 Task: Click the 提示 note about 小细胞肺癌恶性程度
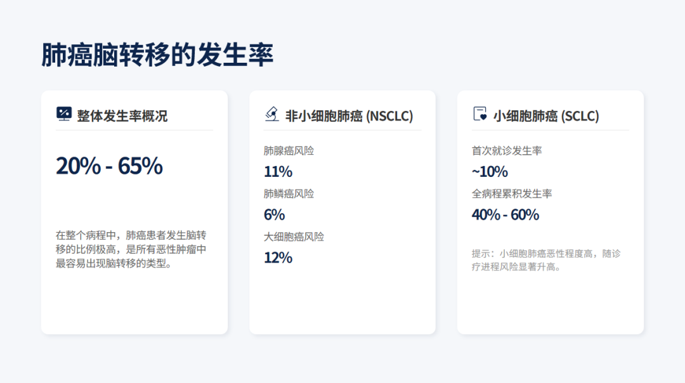(x=546, y=260)
